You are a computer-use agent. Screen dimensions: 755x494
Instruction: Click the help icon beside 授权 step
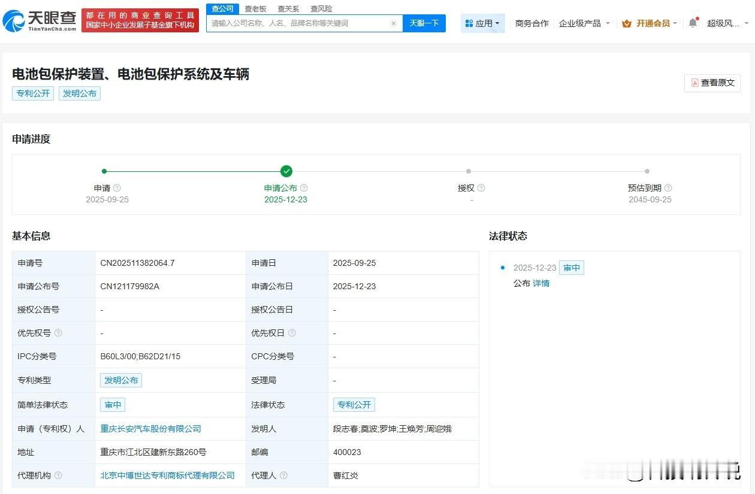481,188
